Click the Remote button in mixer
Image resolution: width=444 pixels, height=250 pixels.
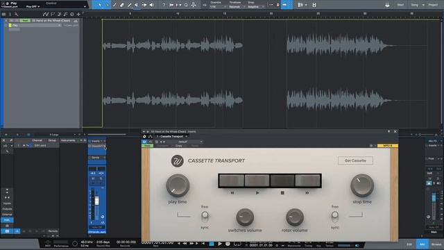click(x=53, y=231)
